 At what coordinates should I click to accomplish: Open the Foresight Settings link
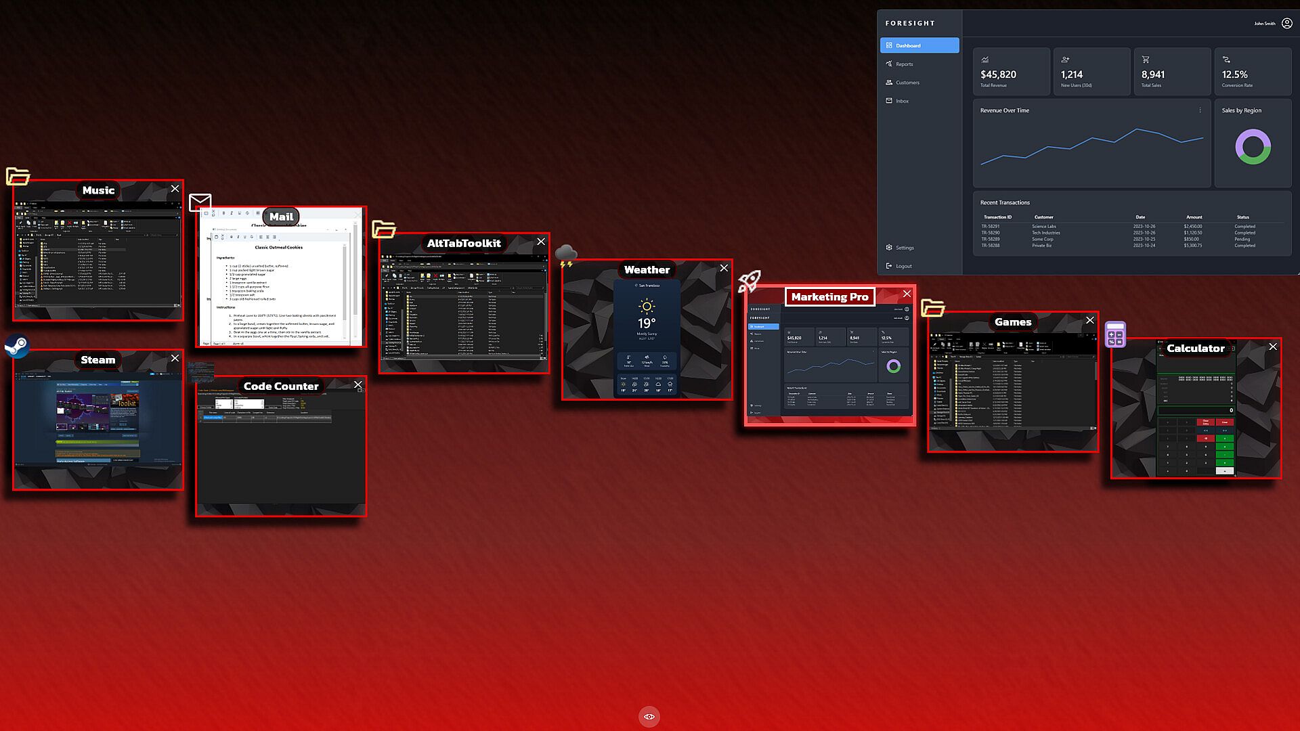tap(904, 248)
